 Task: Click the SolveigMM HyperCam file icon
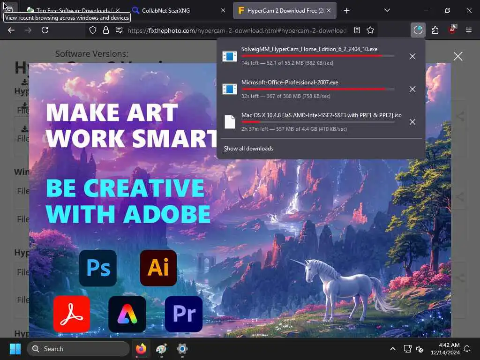[x=230, y=56]
